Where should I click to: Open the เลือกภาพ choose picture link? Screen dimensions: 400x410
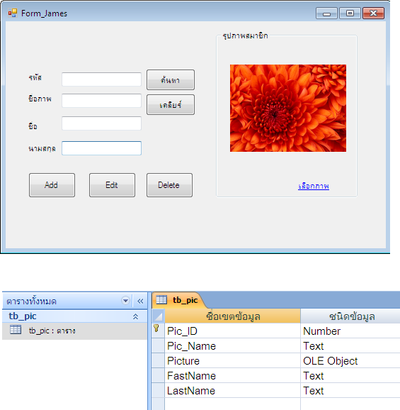(314, 186)
